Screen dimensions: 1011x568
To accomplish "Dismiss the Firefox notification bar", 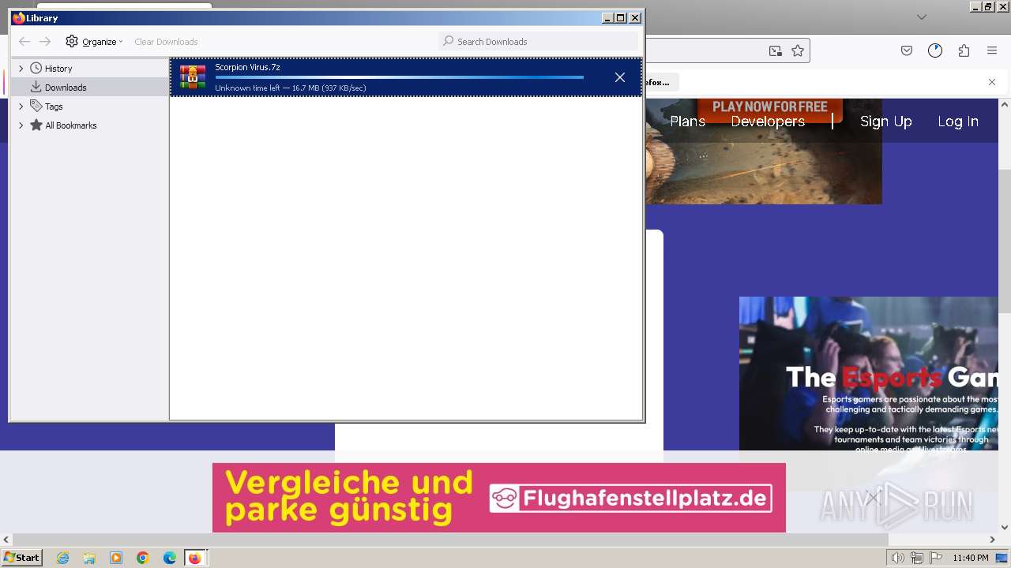I will 992,82.
